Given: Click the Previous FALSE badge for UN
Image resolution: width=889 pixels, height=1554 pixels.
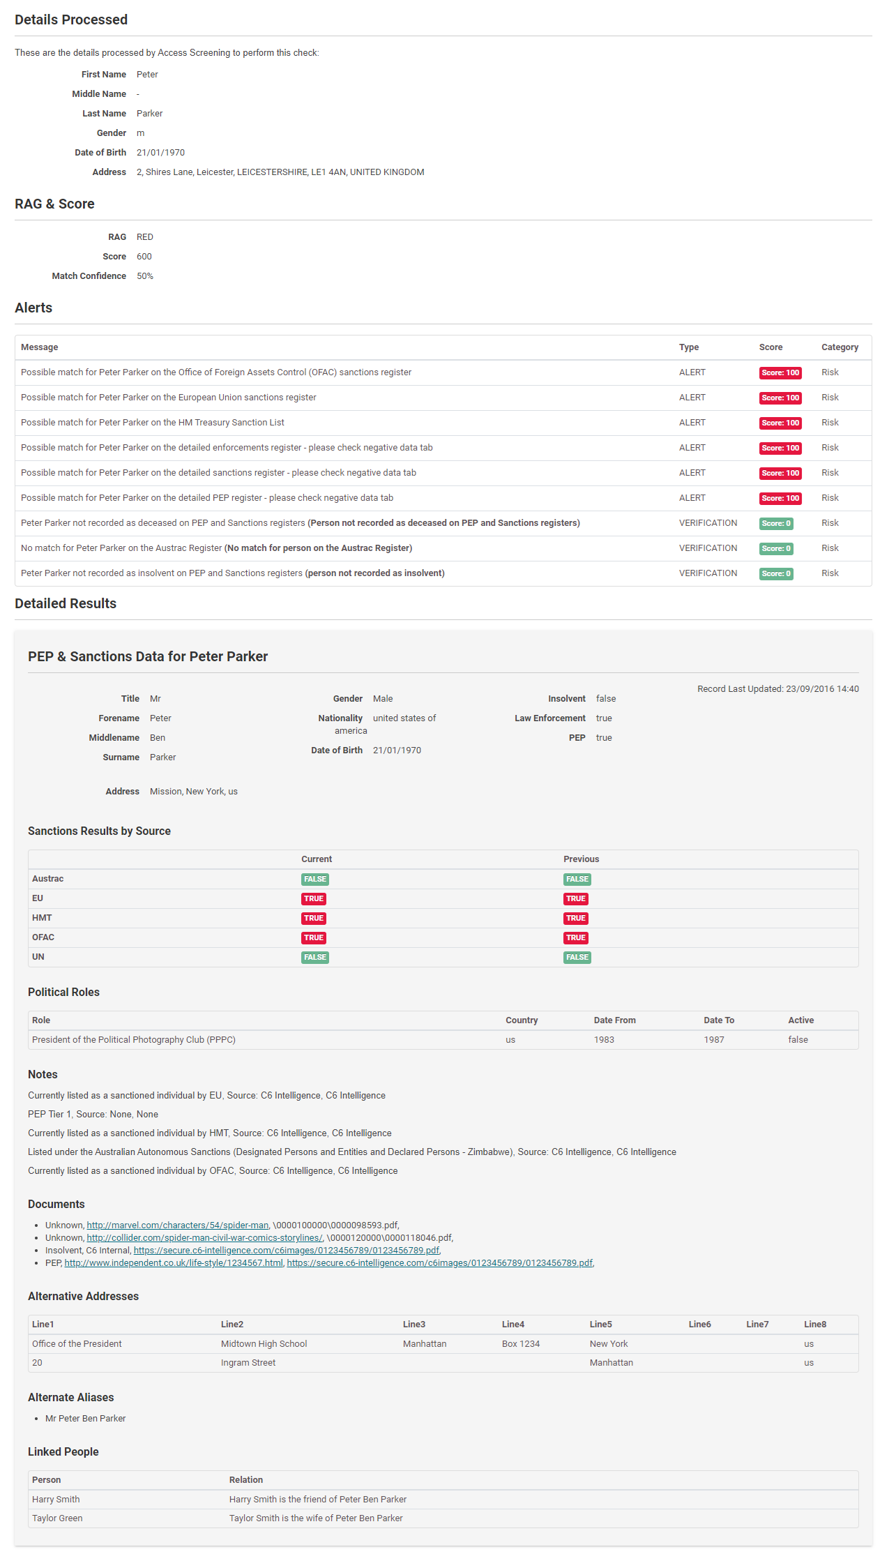Looking at the screenshot, I should [577, 957].
